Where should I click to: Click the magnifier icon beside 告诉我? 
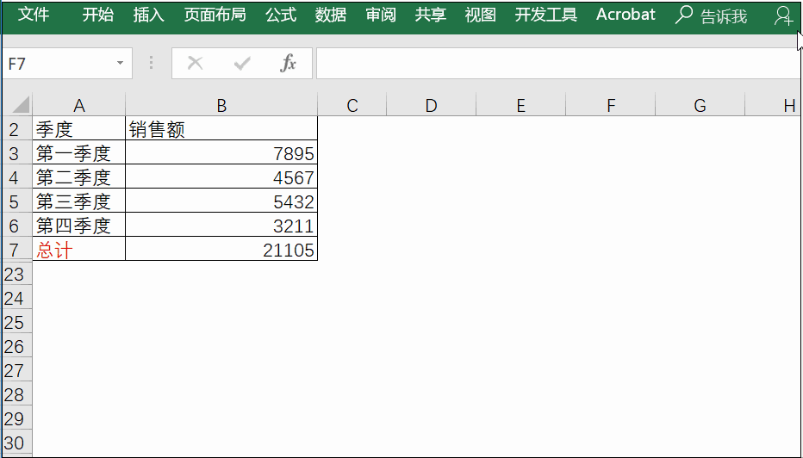[x=684, y=15]
